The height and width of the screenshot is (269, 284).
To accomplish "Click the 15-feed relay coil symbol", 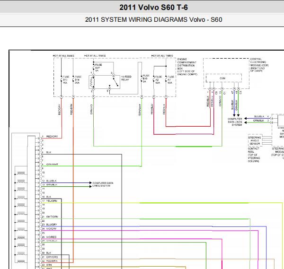I will click(x=92, y=82).
